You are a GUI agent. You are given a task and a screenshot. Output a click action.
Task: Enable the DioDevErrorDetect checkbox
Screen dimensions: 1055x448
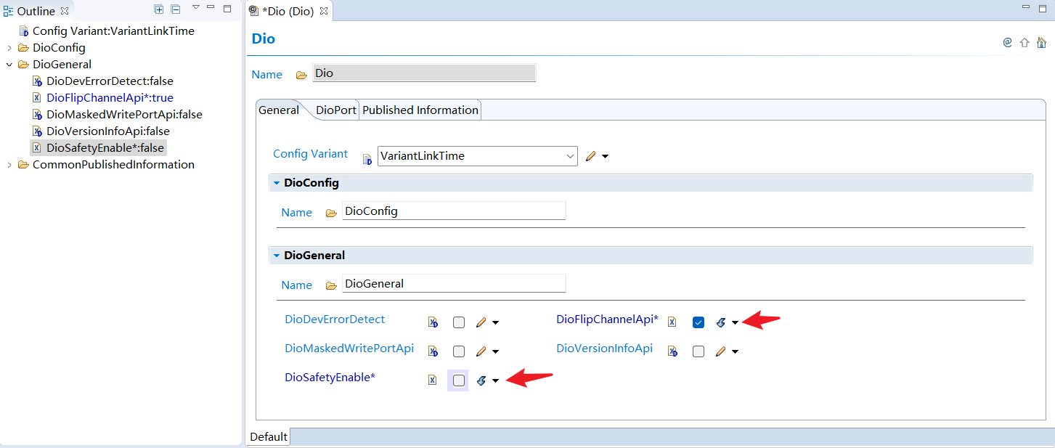click(459, 322)
